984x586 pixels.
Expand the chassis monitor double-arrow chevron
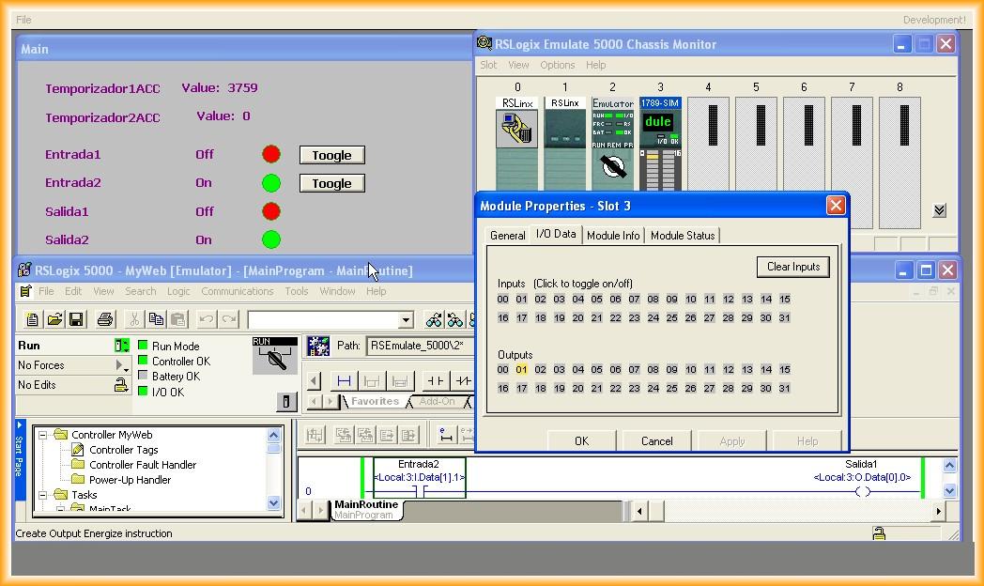coord(939,210)
